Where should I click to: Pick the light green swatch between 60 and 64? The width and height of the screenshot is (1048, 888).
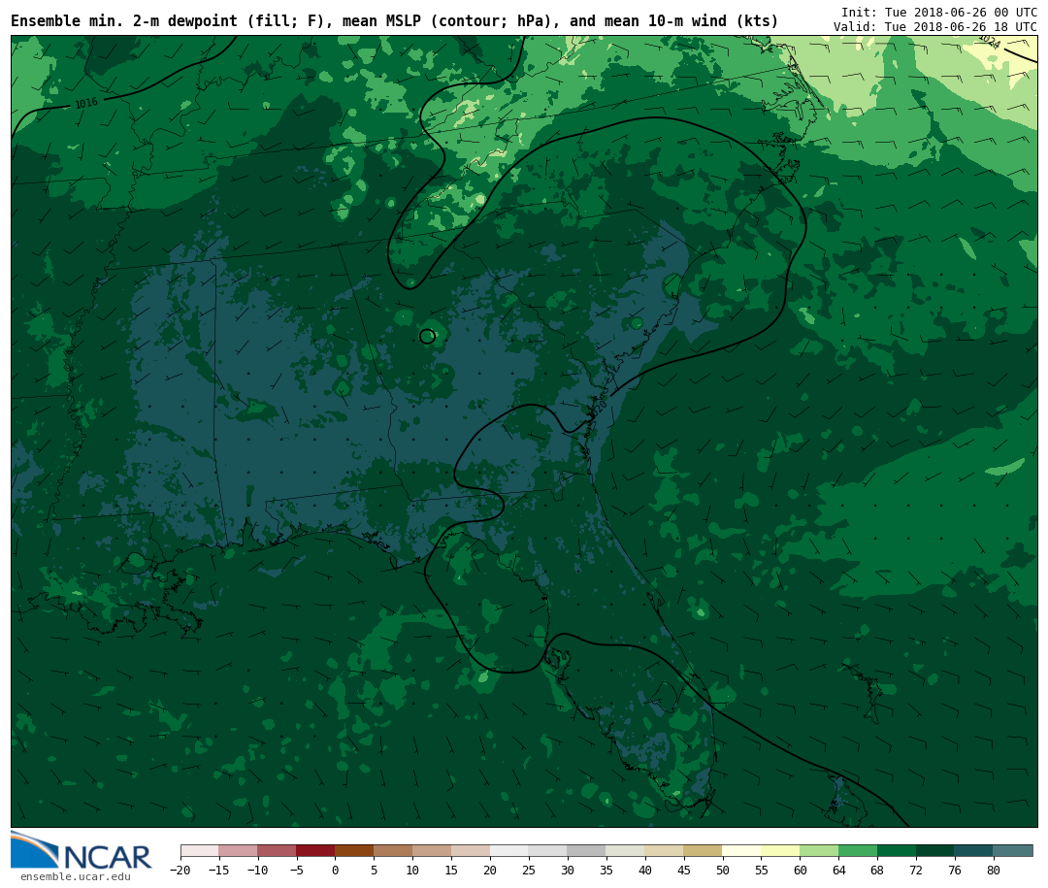point(819,851)
